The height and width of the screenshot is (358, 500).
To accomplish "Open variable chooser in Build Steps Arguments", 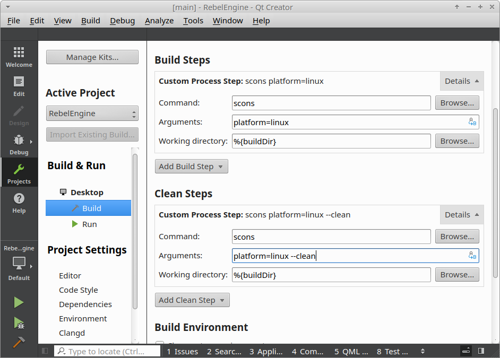I will coord(472,122).
